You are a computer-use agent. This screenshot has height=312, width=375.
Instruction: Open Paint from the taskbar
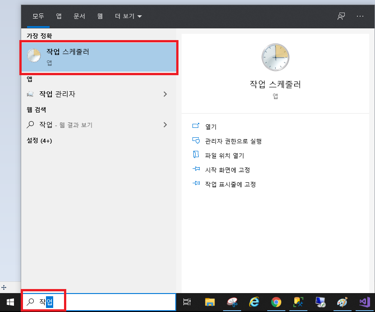[x=343, y=302]
